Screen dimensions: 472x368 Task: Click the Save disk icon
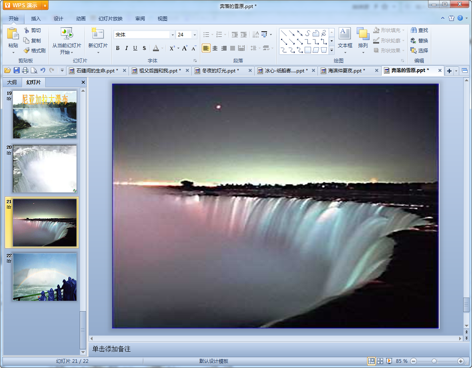(x=16, y=71)
